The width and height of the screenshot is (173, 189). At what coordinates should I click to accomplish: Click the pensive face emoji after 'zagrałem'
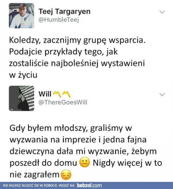(x=66, y=175)
